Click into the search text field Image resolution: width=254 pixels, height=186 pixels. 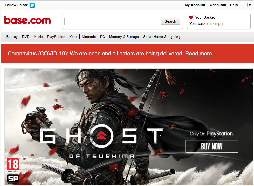pyautogui.click(x=112, y=22)
